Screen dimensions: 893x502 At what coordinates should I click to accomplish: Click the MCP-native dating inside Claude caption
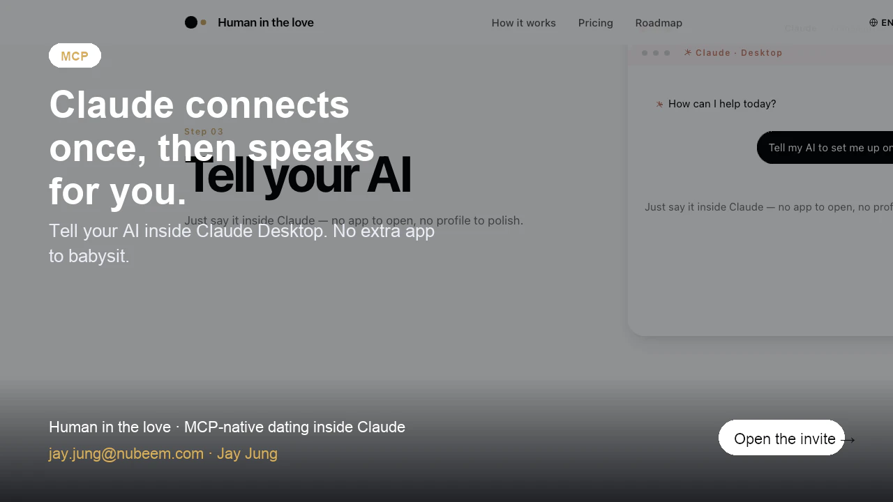[294, 427]
